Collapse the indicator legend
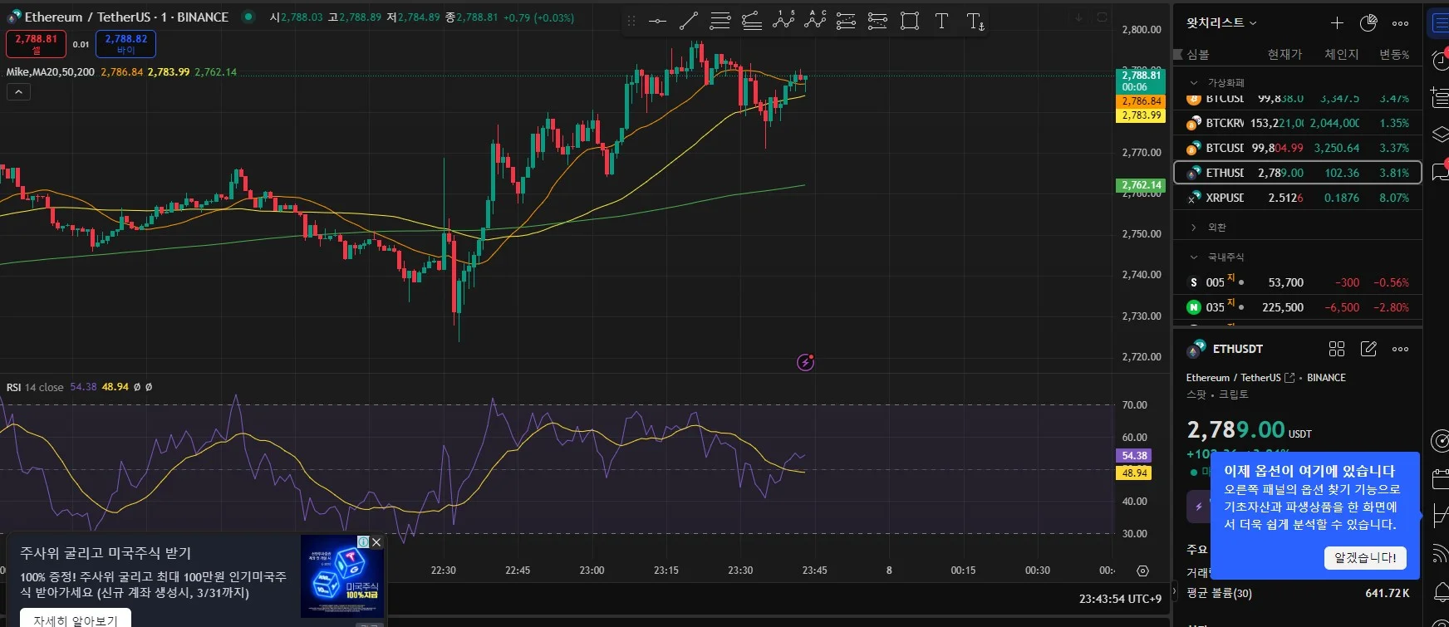The width and height of the screenshot is (1449, 627). 18,91
